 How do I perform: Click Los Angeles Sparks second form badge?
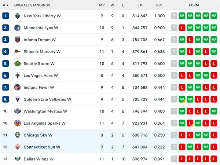point(190,123)
